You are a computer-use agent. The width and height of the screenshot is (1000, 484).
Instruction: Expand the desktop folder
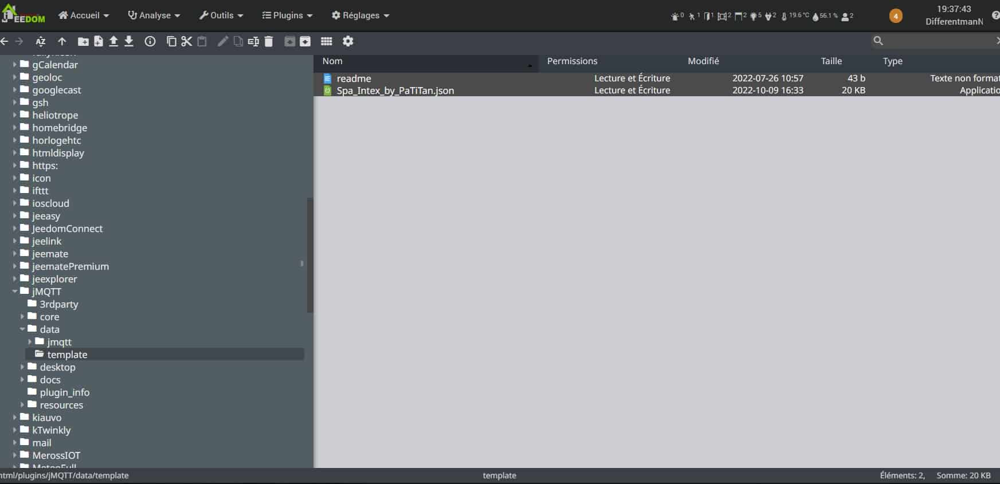tap(22, 367)
